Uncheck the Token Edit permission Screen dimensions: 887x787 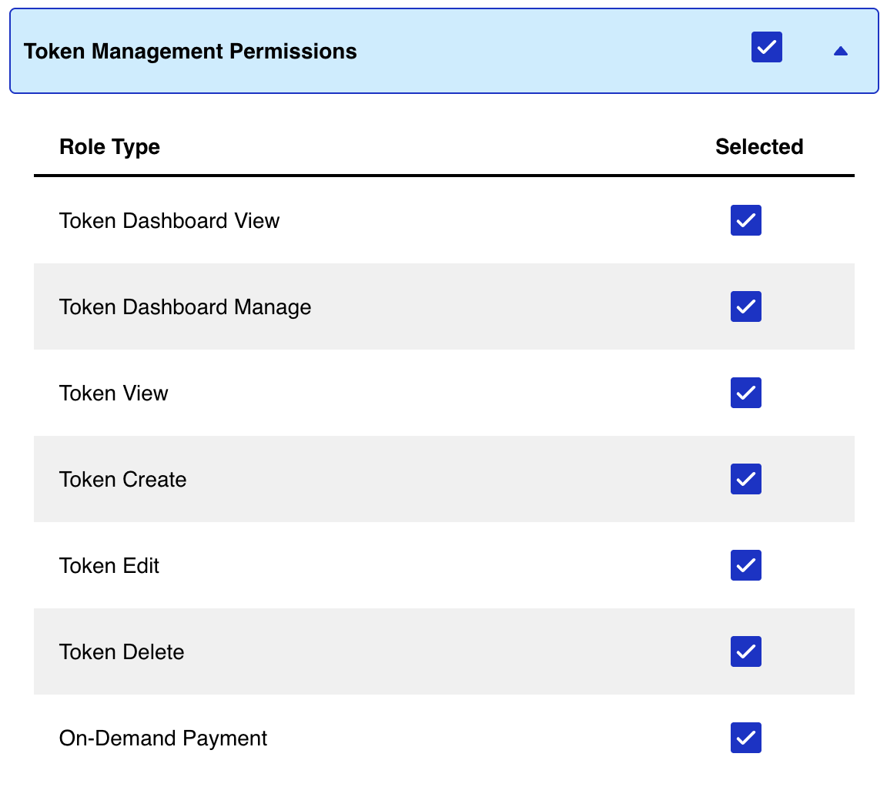click(745, 565)
